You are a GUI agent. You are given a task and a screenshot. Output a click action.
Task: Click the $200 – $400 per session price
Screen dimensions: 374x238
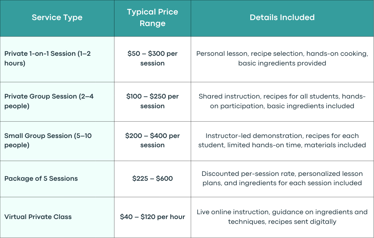point(153,140)
